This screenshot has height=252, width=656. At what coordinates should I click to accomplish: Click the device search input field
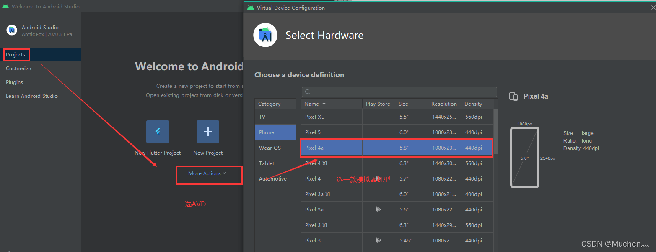399,92
